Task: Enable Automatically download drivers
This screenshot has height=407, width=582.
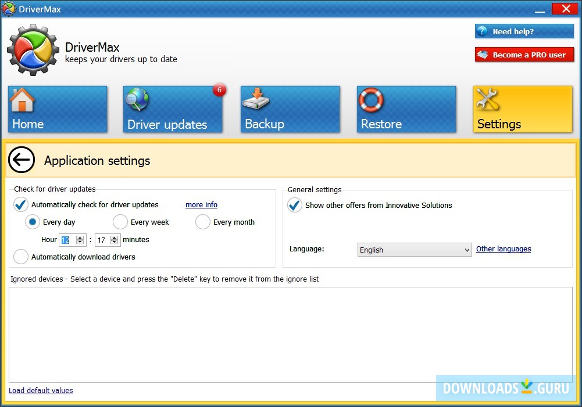Action: pyautogui.click(x=21, y=257)
